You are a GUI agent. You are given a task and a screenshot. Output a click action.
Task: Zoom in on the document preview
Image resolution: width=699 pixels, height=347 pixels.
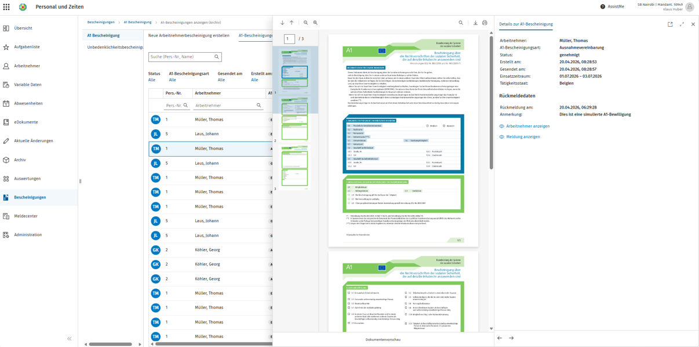pyautogui.click(x=315, y=23)
